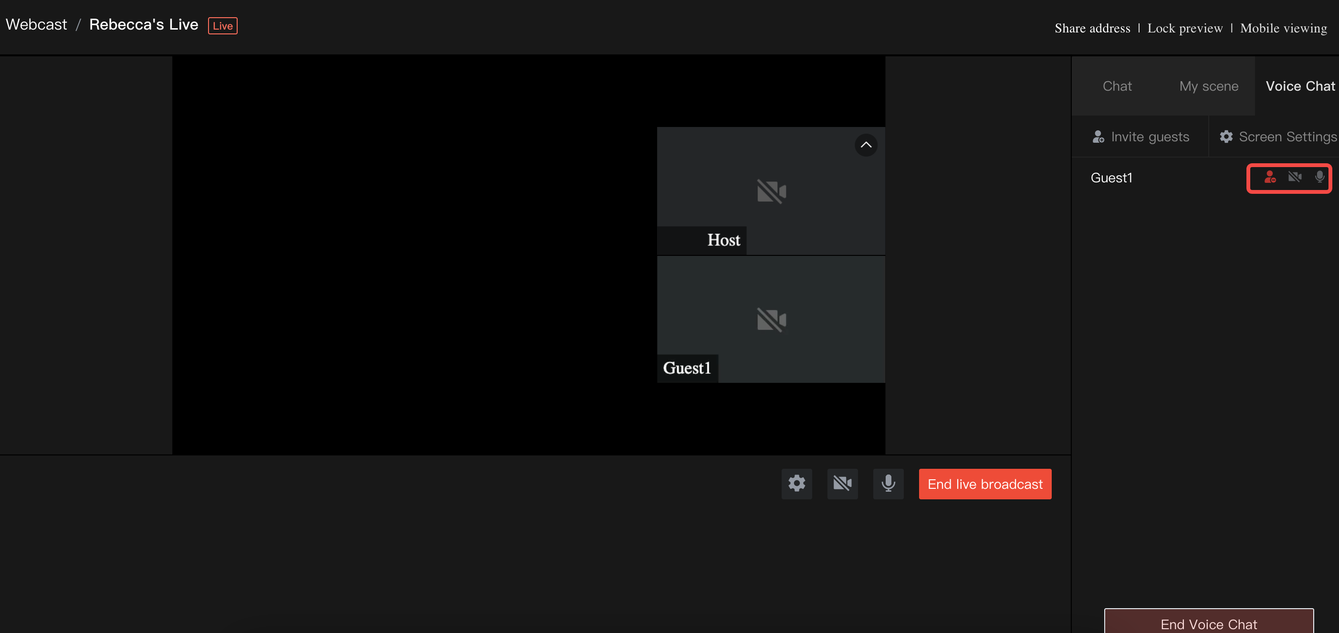
Task: Go back via the Webcast breadcrumb
Action: [x=36, y=24]
